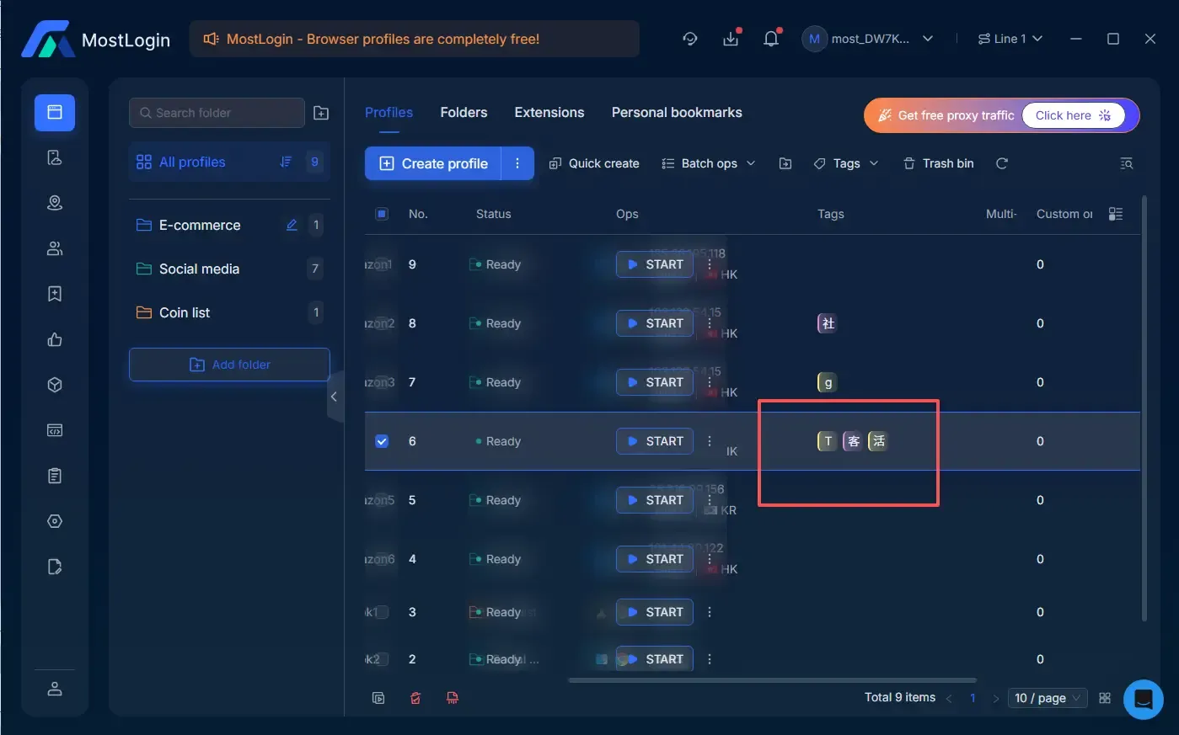
Task: Start profile number 9
Action: pyautogui.click(x=655, y=264)
